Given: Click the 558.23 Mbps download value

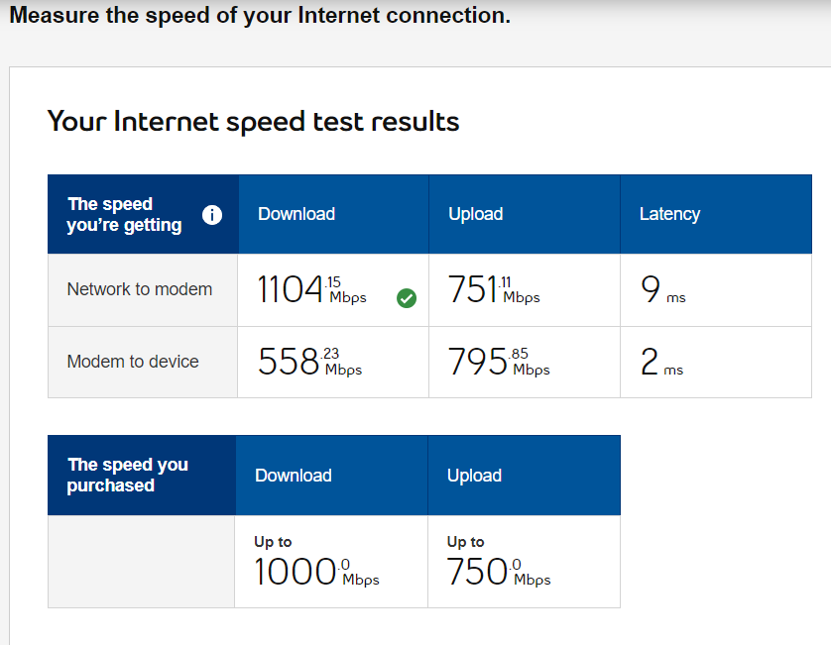Looking at the screenshot, I should tap(309, 362).
